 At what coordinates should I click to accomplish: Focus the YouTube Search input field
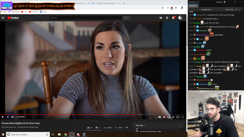(x=86, y=18)
